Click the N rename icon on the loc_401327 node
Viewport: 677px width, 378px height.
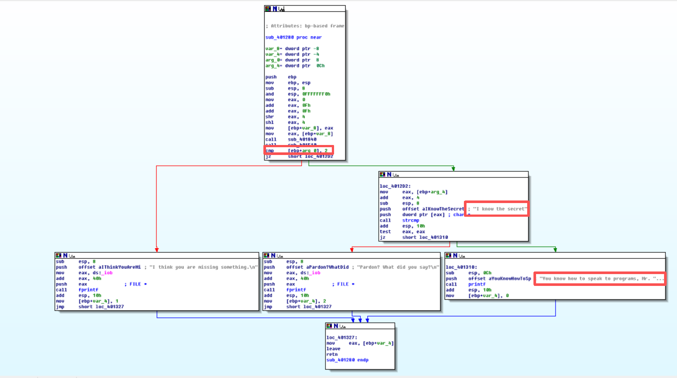pos(336,326)
